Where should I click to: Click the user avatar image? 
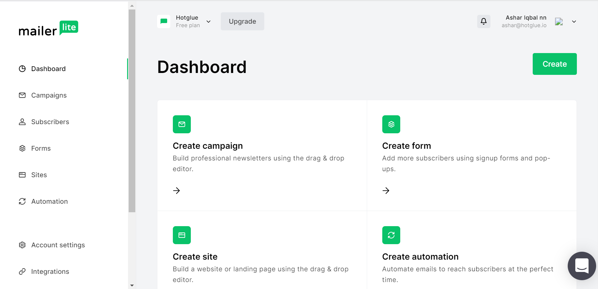559,21
